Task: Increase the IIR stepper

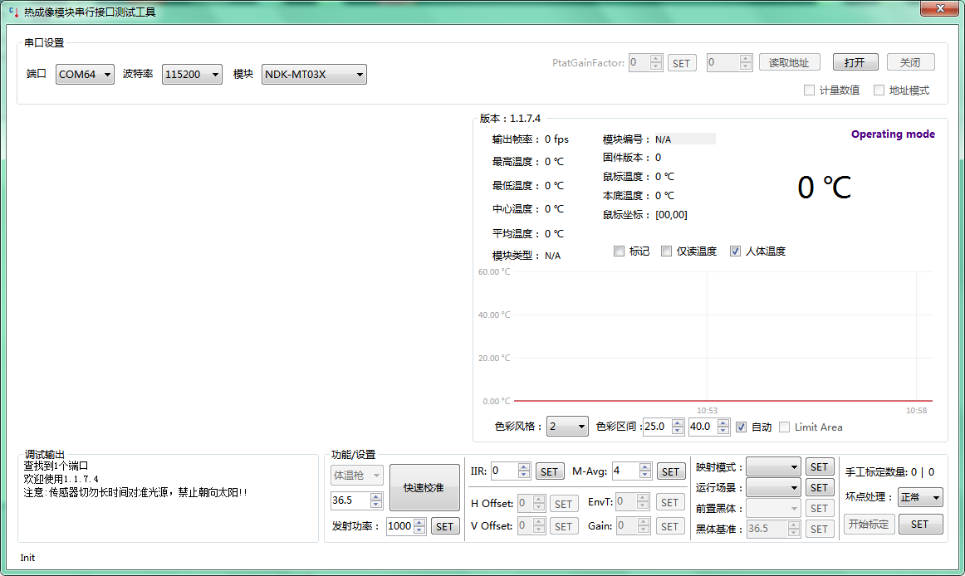Action: (524, 467)
